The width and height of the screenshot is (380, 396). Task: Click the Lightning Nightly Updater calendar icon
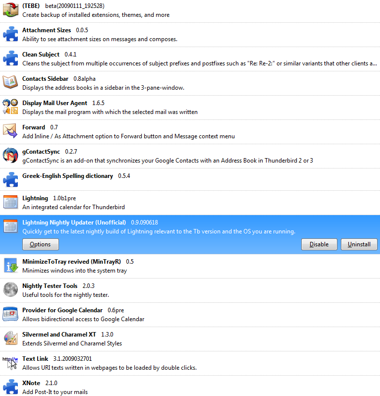[10, 226]
